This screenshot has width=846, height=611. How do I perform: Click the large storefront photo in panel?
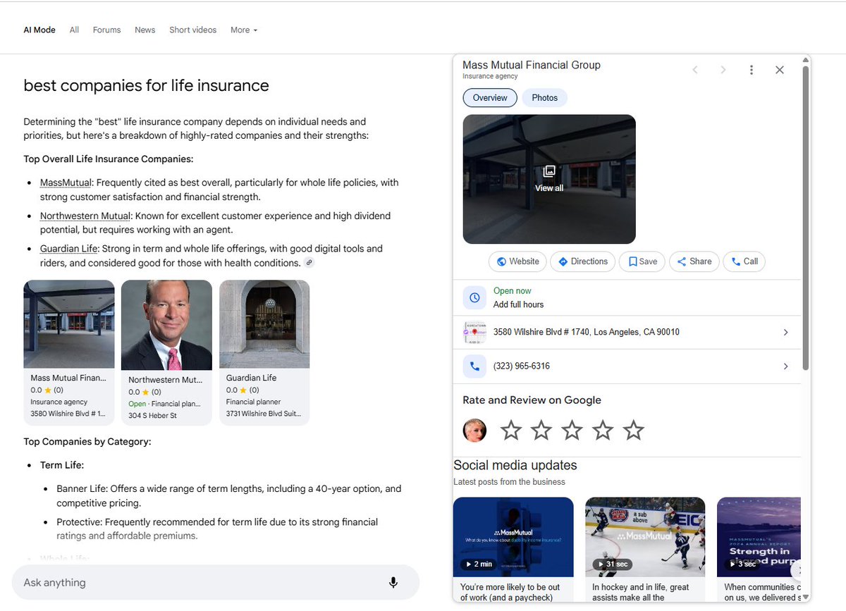coord(549,179)
